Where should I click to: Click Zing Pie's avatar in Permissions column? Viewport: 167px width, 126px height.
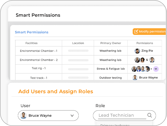pyautogui.click(x=137, y=51)
